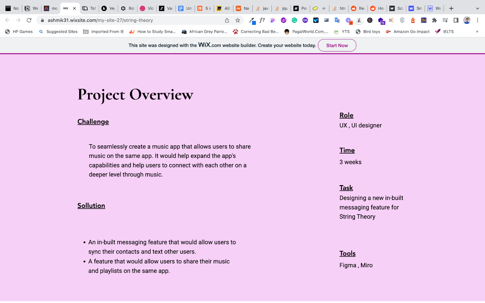
Task: Click the 'Challenge' underlined heading
Action: click(93, 122)
